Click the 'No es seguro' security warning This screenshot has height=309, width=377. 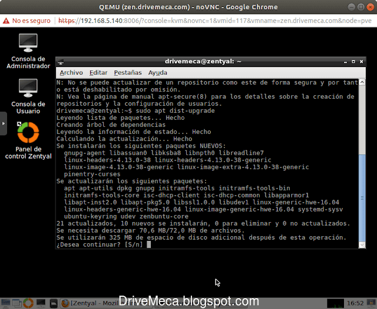(x=27, y=21)
